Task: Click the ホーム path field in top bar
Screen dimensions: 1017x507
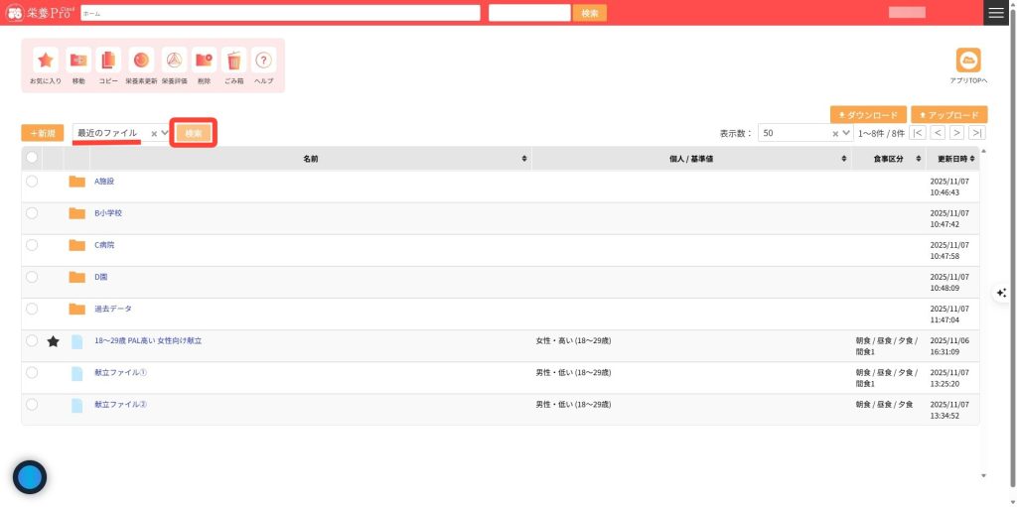Action: (x=280, y=13)
